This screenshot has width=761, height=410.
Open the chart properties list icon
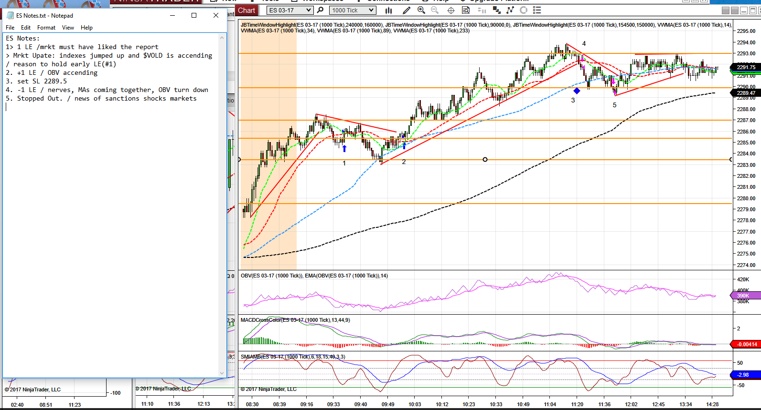pos(537,10)
